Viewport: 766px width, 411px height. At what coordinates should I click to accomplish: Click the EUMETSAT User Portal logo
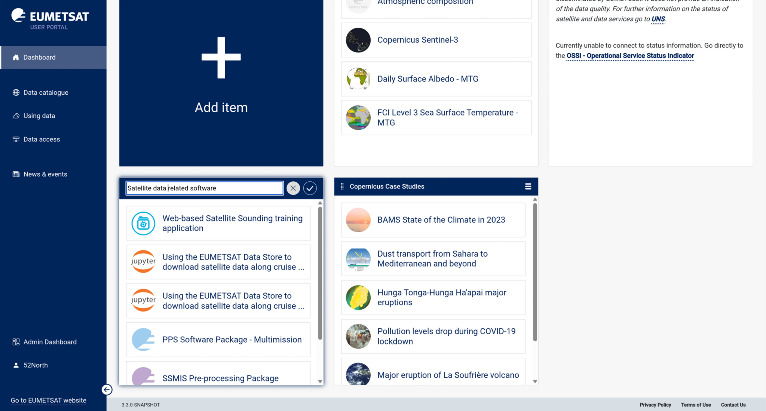click(50, 19)
